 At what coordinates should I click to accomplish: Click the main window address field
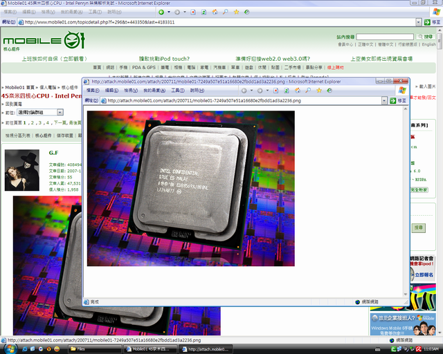(220, 22)
